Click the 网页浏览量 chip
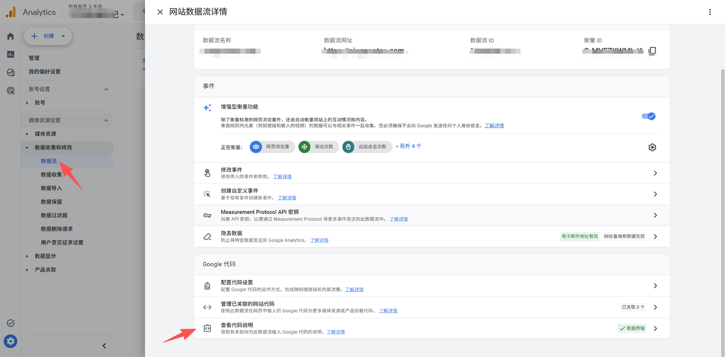The height and width of the screenshot is (357, 725). click(x=272, y=147)
